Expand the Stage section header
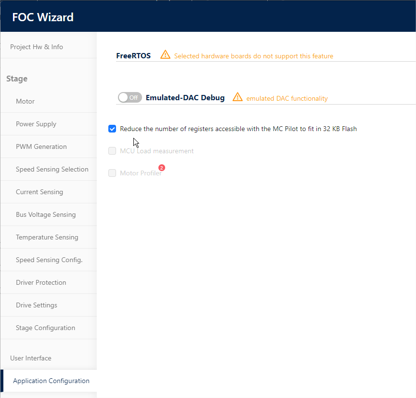Viewport: 416px width, 398px height. coord(17,79)
